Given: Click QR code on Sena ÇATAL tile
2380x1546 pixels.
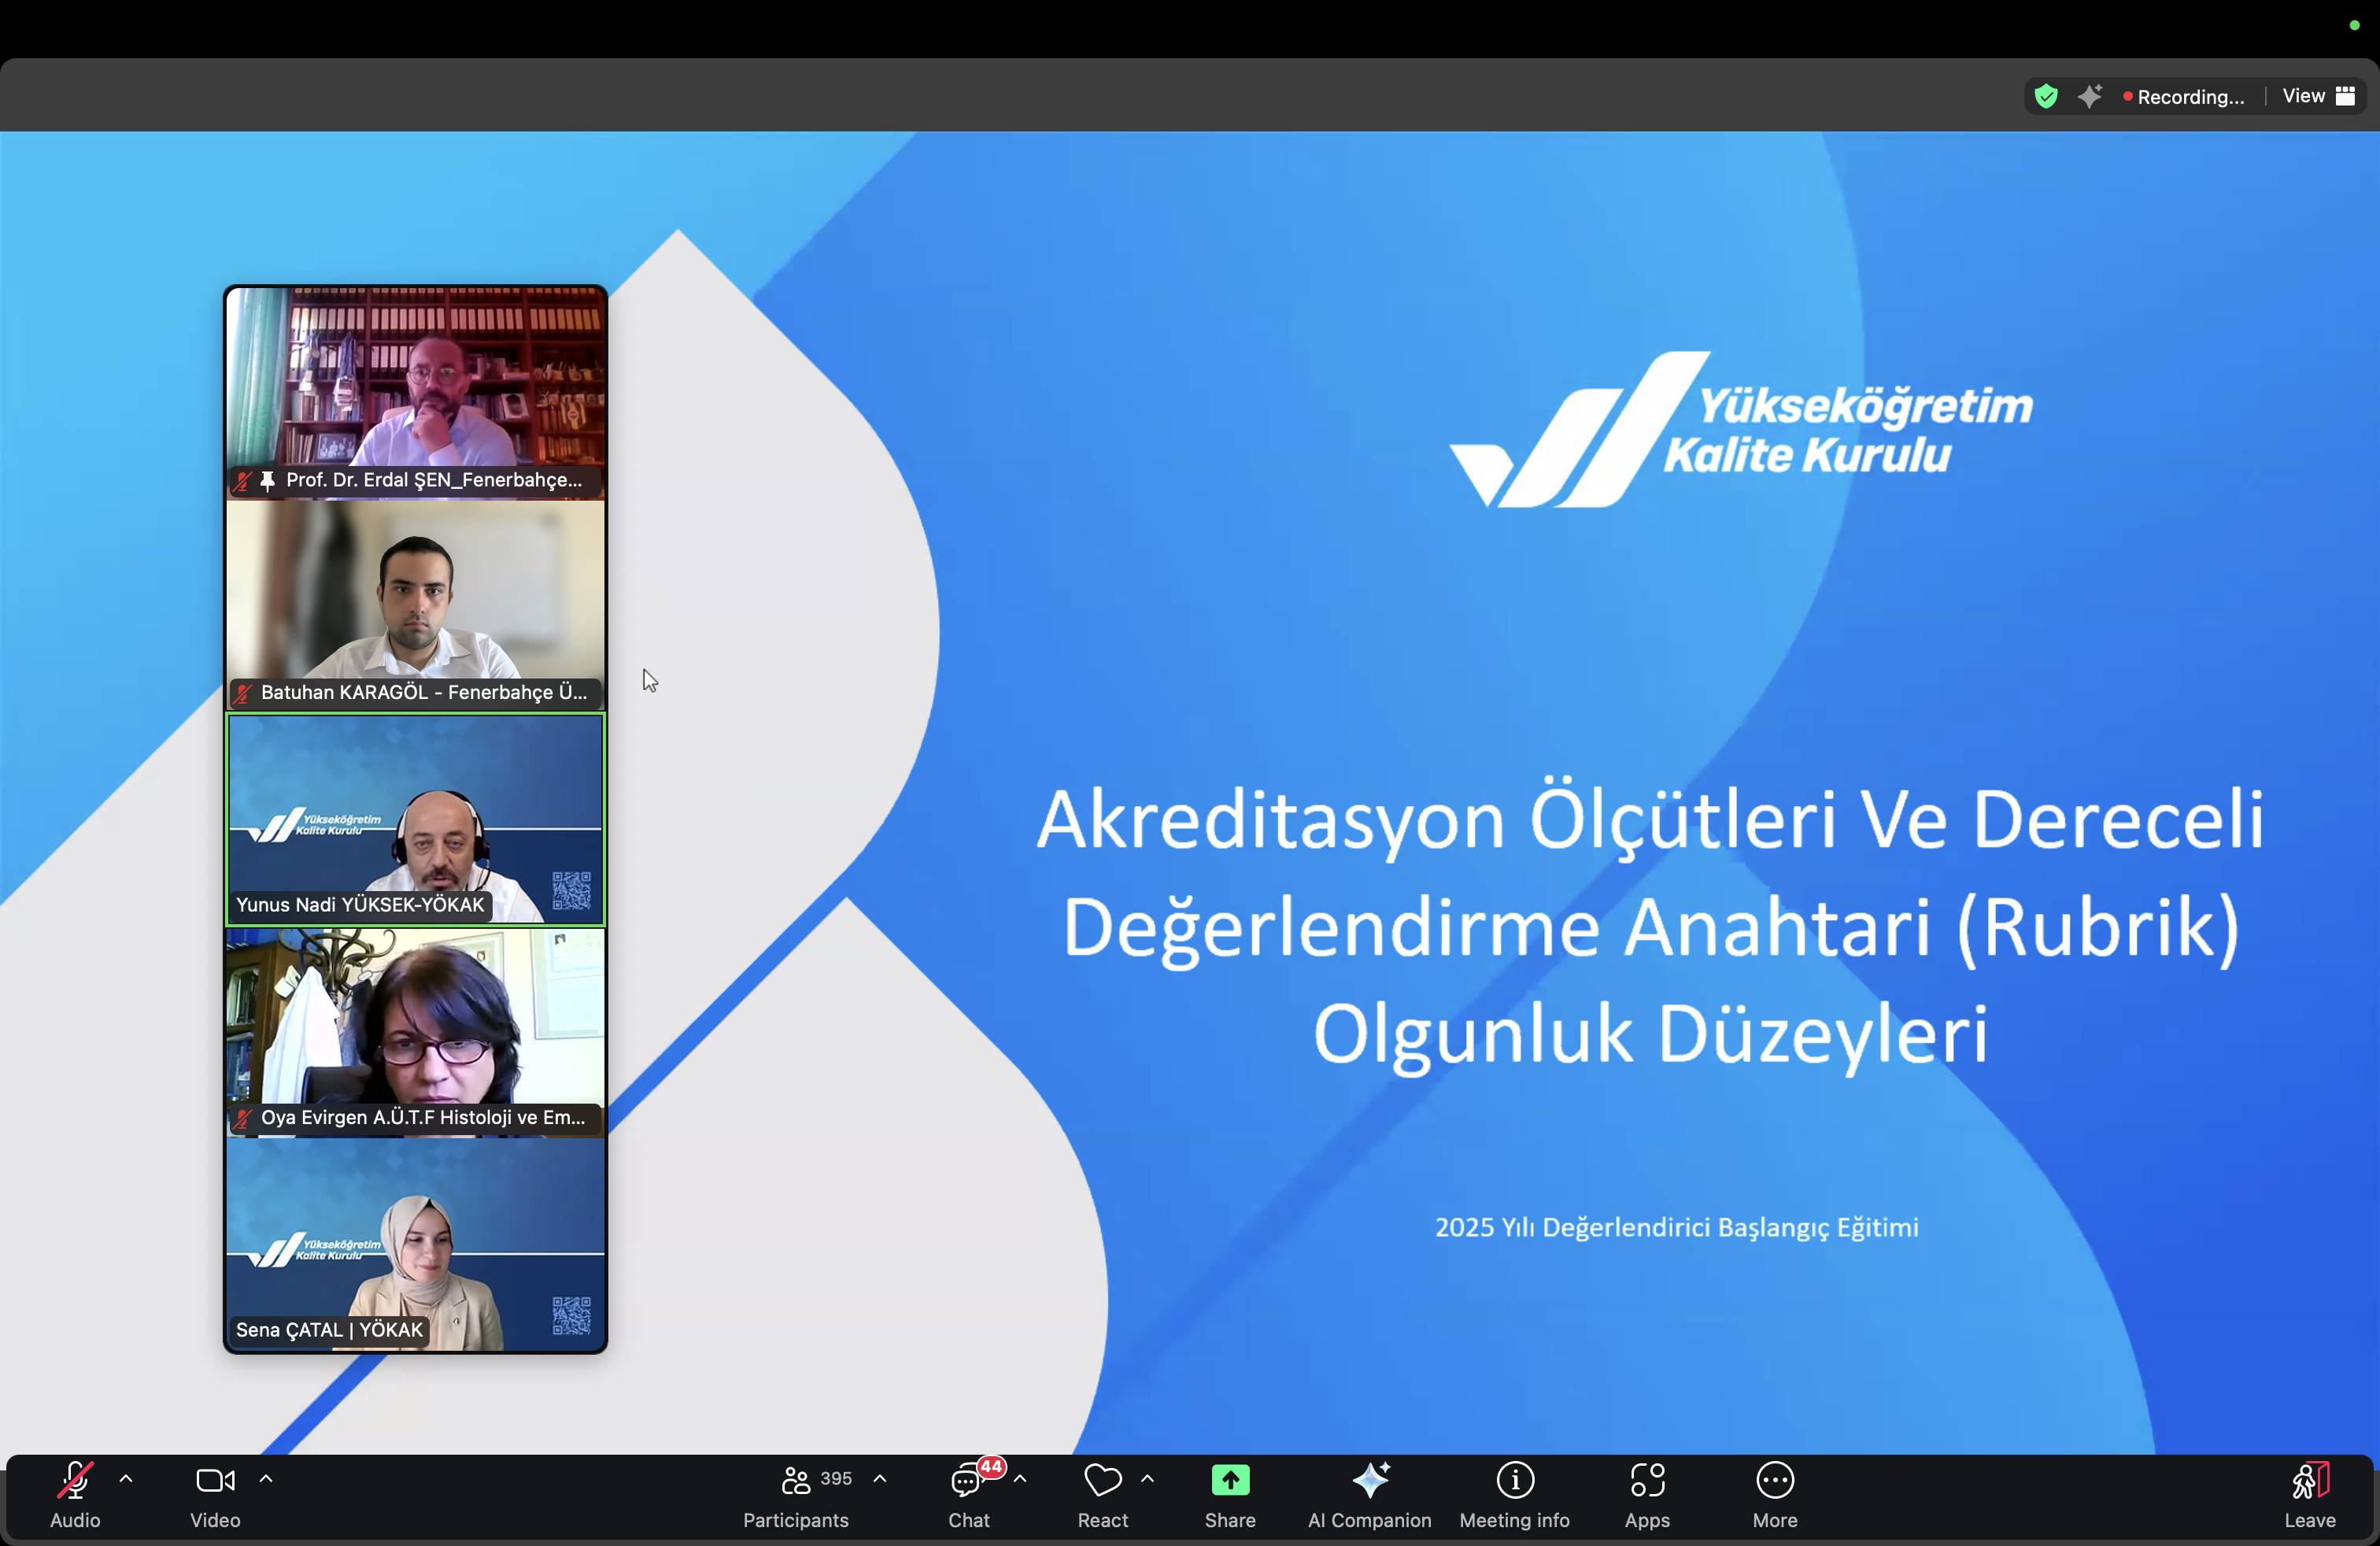Looking at the screenshot, I should 572,1315.
